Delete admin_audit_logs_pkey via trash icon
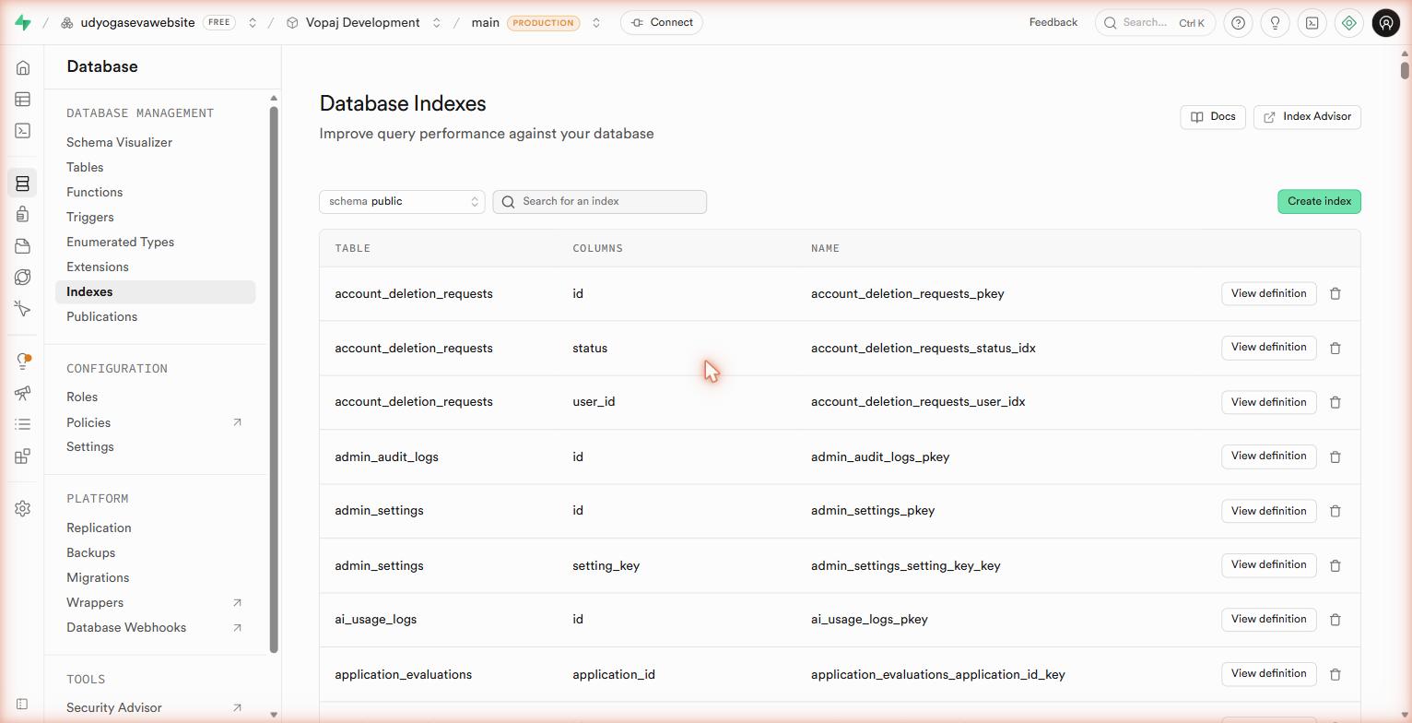This screenshot has width=1412, height=723. click(x=1335, y=456)
